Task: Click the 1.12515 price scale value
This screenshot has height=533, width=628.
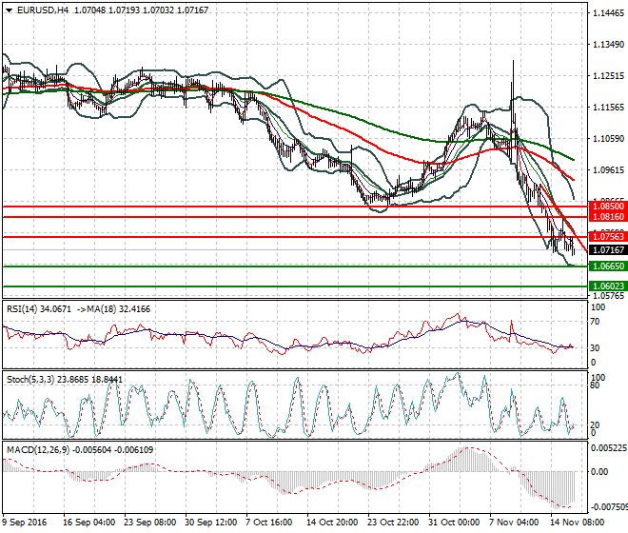Action: [608, 76]
